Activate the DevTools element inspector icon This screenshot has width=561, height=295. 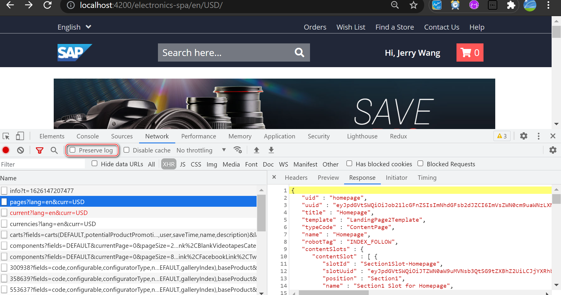(x=6, y=136)
